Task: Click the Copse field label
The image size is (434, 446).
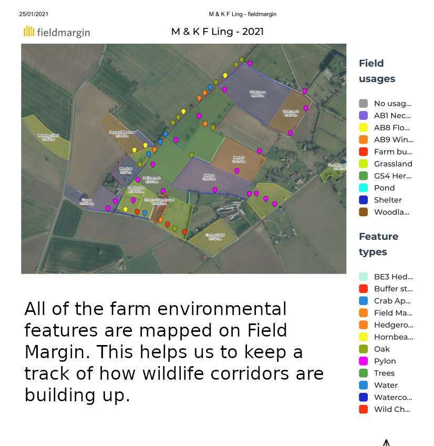Action: pos(86,201)
